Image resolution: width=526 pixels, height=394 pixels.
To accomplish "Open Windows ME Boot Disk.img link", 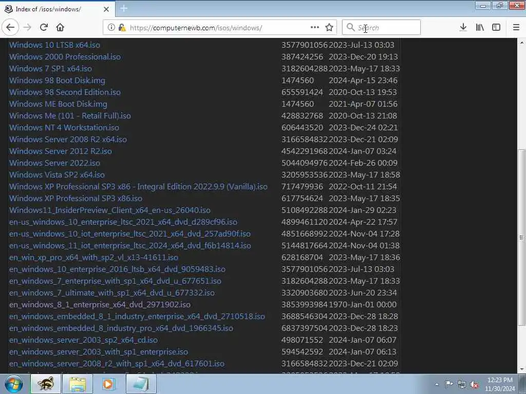I will tap(58, 104).
